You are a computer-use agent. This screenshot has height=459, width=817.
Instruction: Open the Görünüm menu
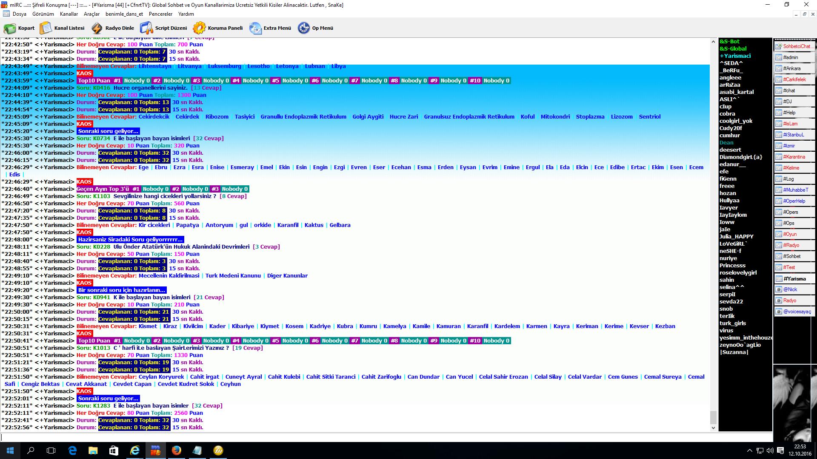coord(43,14)
